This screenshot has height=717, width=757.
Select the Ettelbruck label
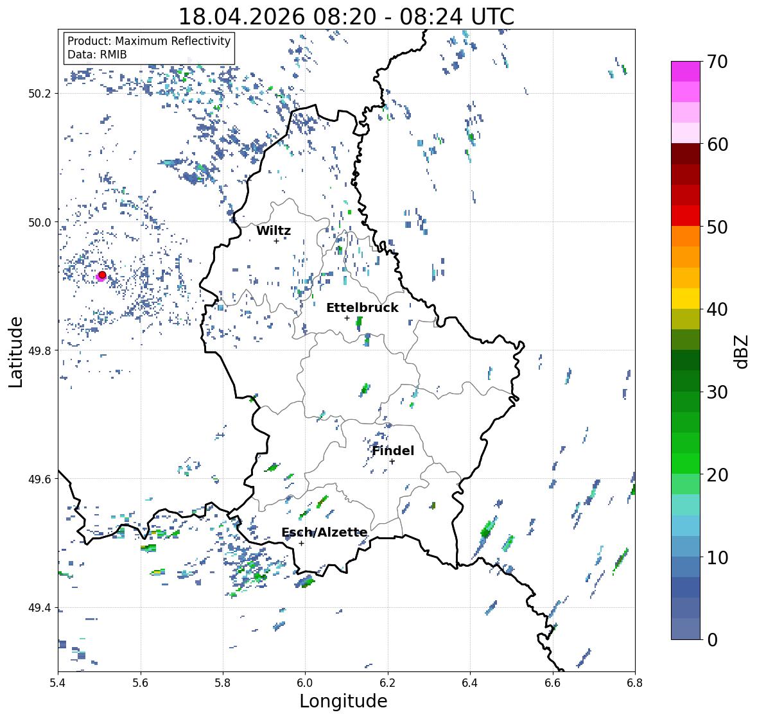coord(362,308)
